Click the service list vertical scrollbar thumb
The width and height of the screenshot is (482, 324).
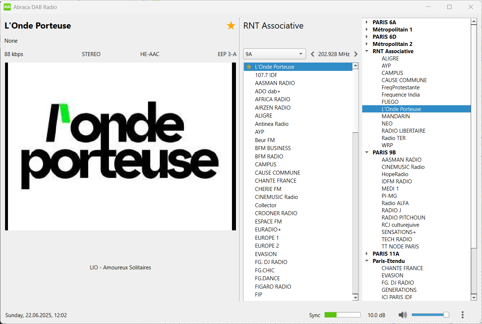[x=355, y=101]
